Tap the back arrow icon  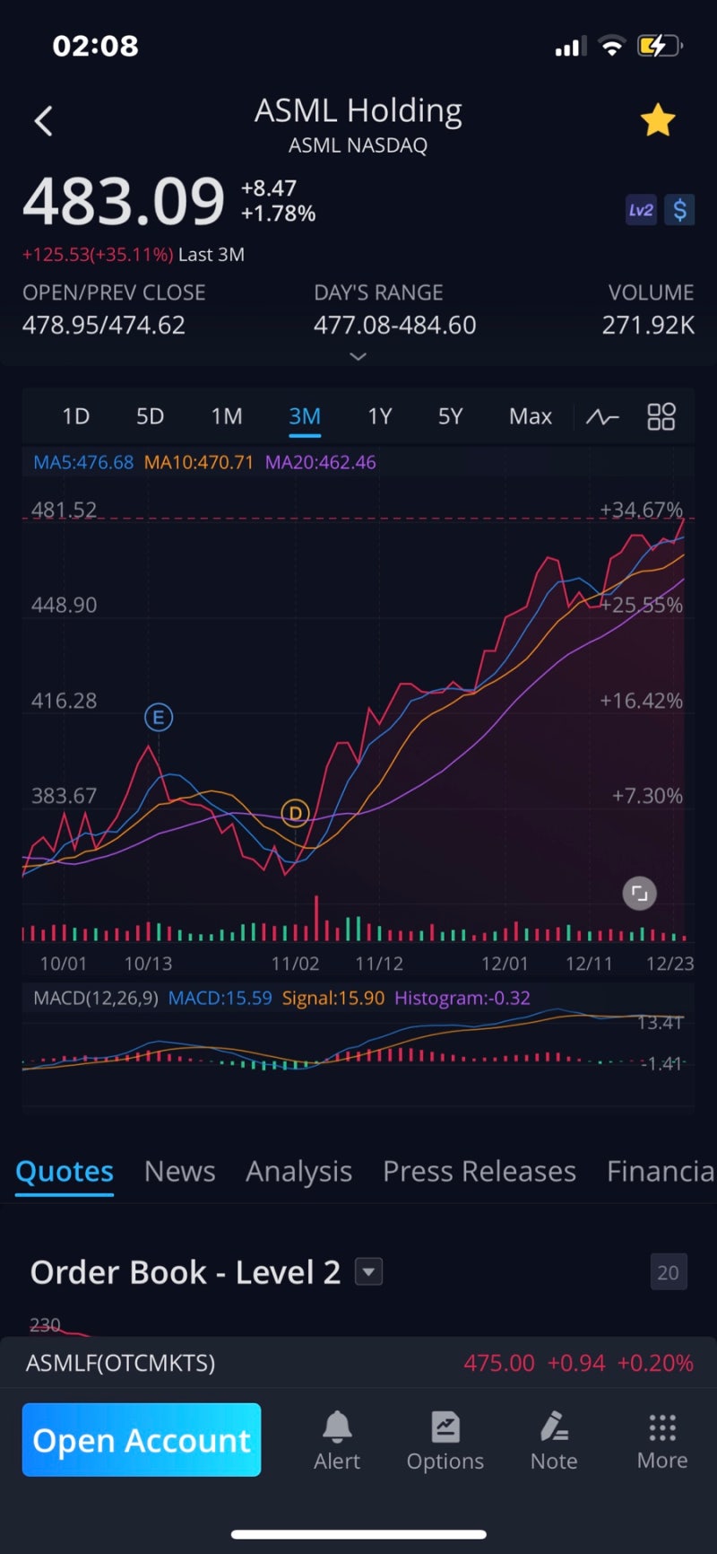(x=44, y=121)
